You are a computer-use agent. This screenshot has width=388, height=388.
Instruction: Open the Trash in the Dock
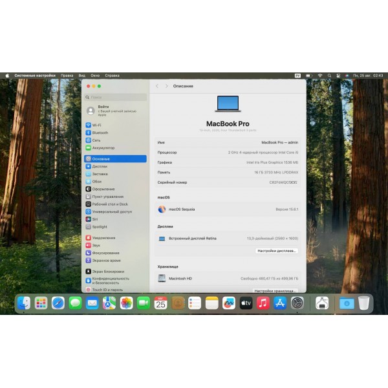point(363,303)
